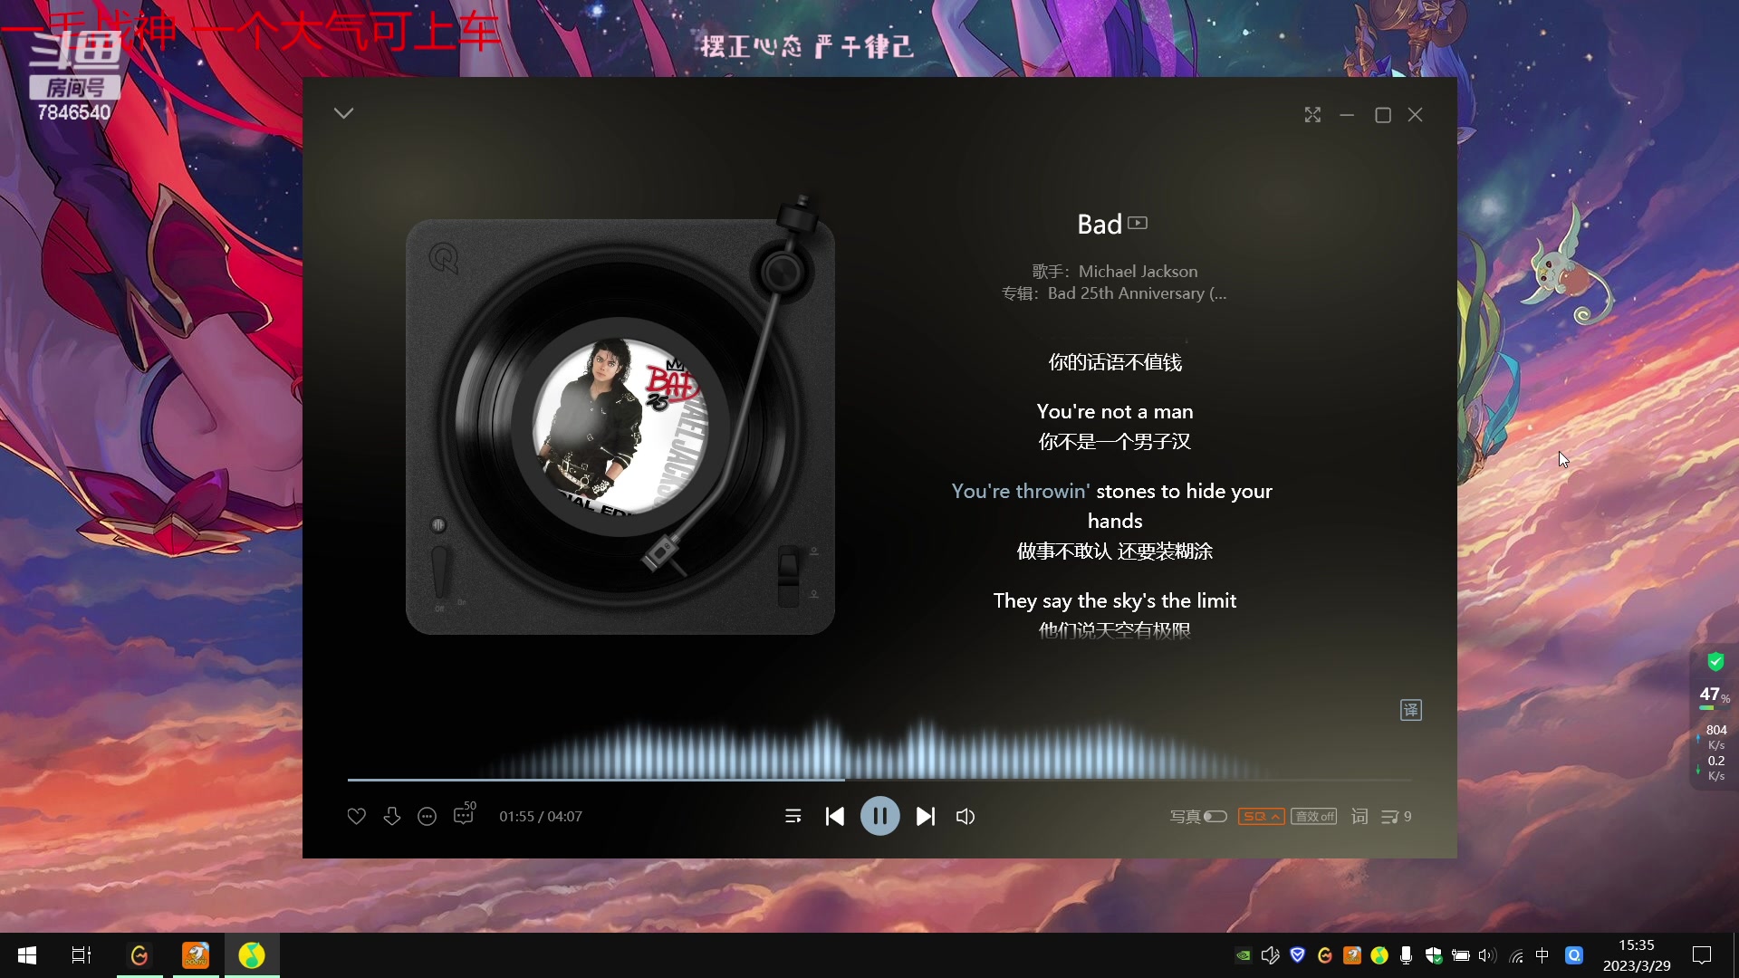Open the network tray icon
1739x978 pixels.
[1516, 955]
